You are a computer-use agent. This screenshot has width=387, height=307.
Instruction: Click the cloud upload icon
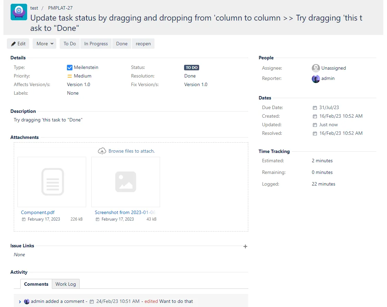click(102, 151)
